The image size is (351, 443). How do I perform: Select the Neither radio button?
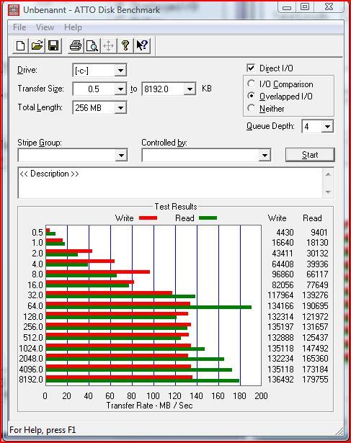pyautogui.click(x=251, y=108)
